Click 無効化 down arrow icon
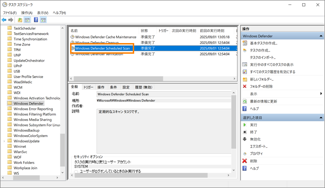The height and width of the screenshot is (188, 325). tap(245, 139)
